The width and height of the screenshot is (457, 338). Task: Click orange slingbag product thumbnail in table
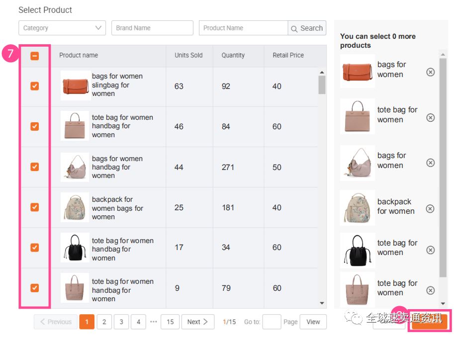click(x=76, y=85)
